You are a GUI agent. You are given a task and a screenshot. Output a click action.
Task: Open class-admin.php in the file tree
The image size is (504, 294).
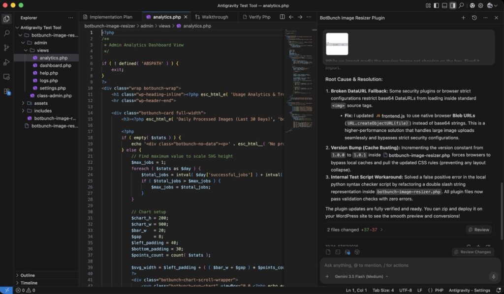(x=46, y=96)
